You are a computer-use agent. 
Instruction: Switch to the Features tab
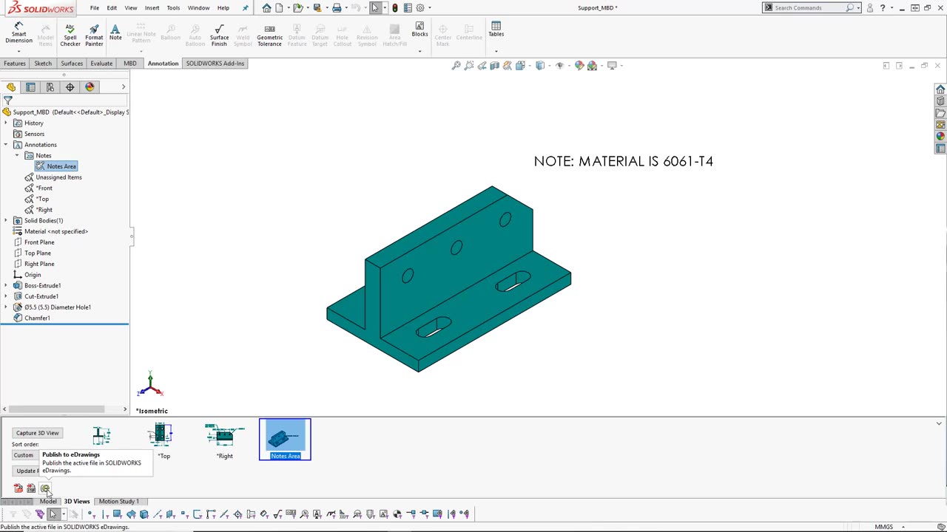(x=15, y=64)
